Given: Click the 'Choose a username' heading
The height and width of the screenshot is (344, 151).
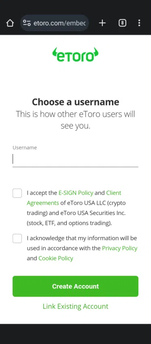Looking at the screenshot, I should point(75,102).
